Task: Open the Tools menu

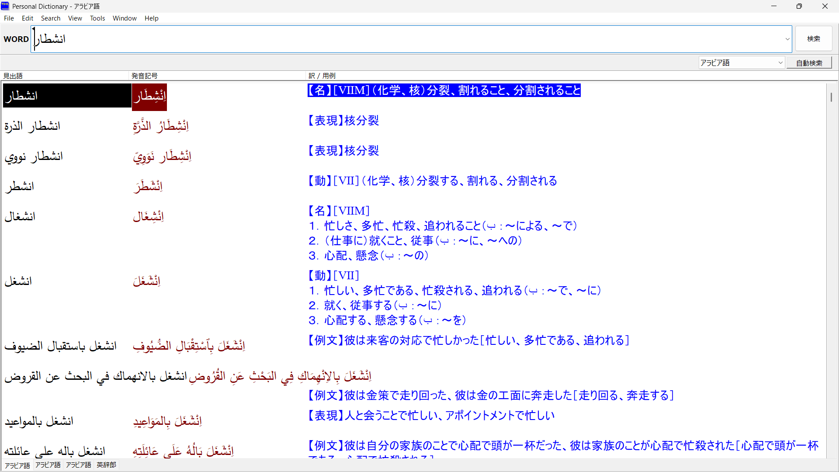Action: click(97, 18)
